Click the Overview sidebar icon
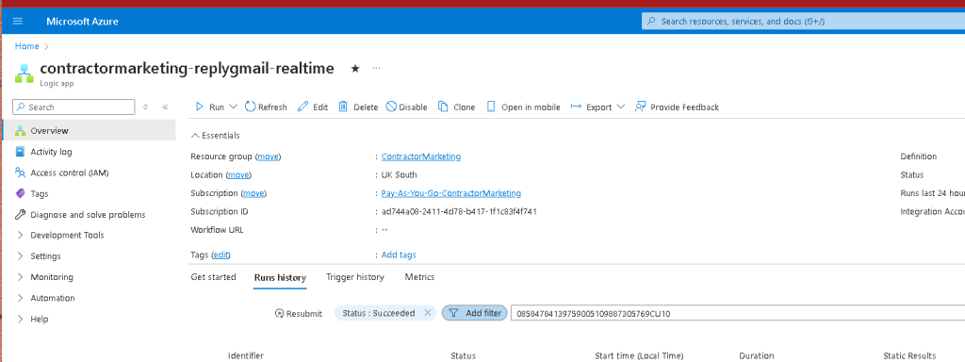 (21, 130)
